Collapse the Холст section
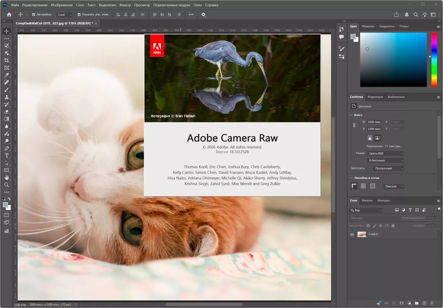Screen dimensions: 443x308 coord(351,115)
